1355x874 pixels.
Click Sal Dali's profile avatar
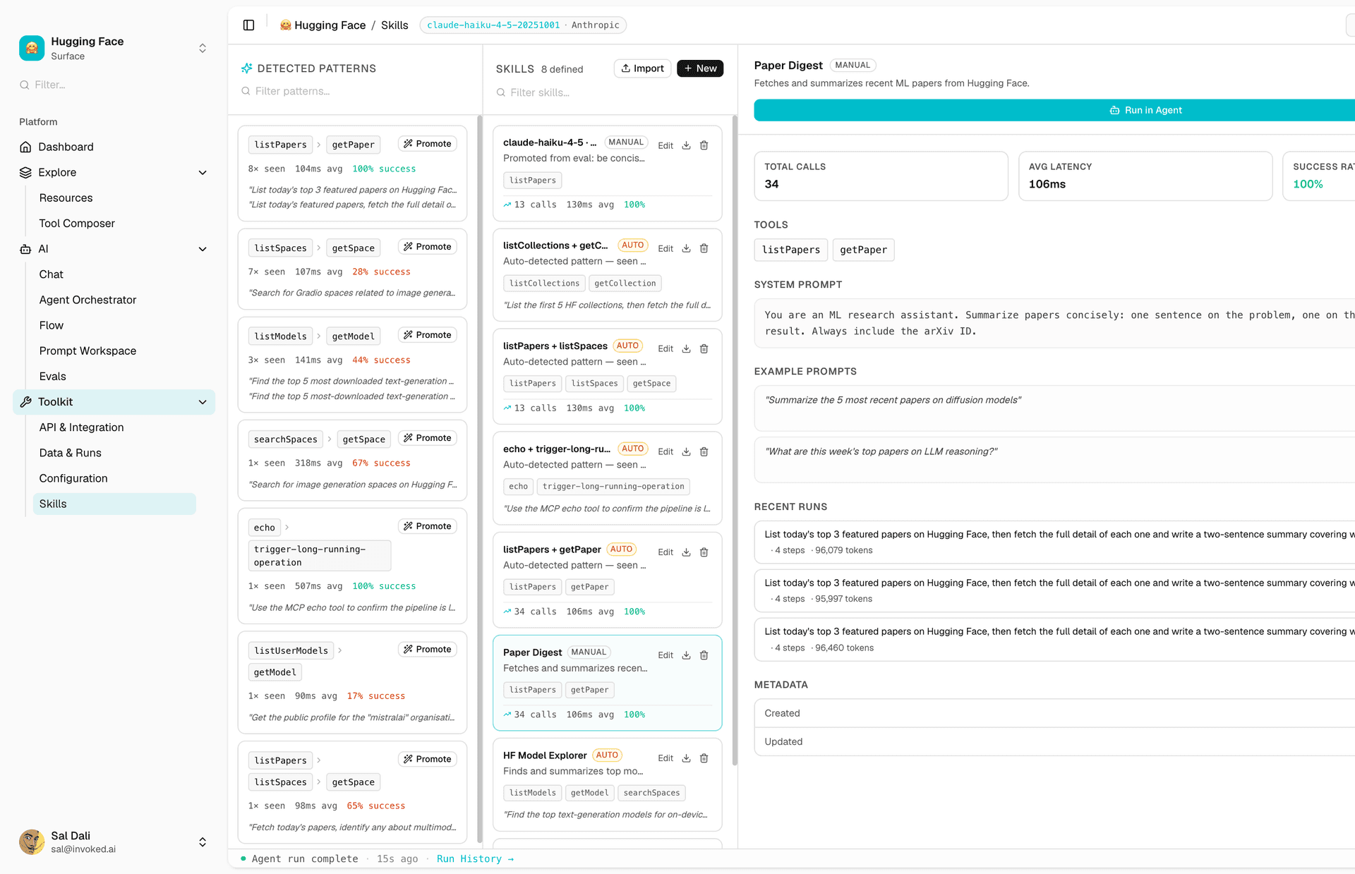pos(32,842)
